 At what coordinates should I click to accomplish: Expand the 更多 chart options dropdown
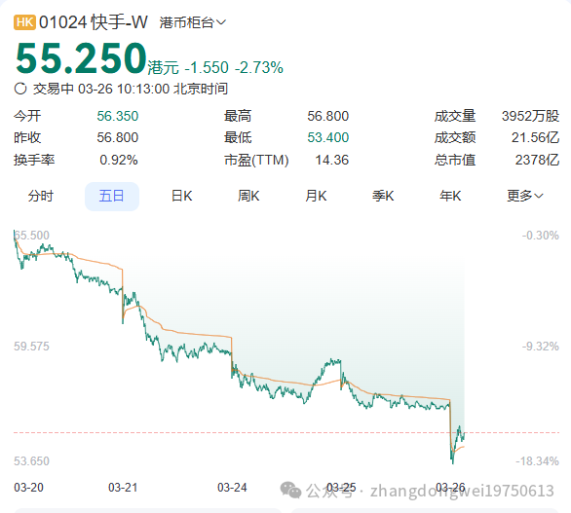coord(525,196)
